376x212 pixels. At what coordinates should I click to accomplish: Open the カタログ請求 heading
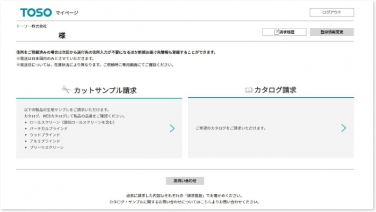click(x=275, y=90)
